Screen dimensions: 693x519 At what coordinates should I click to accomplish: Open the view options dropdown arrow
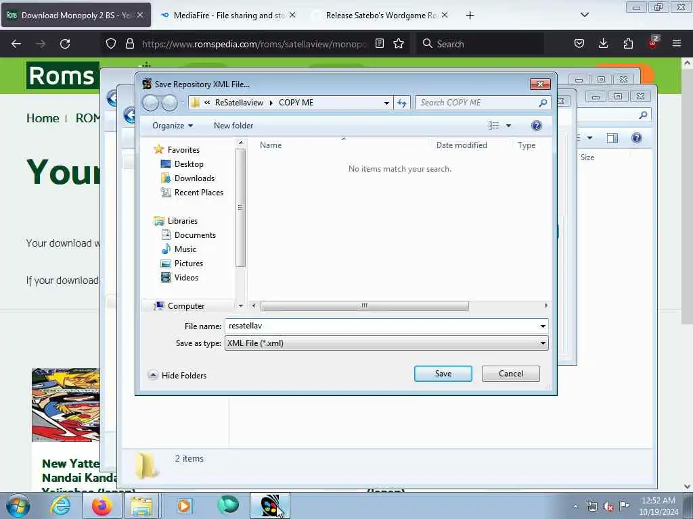pyautogui.click(x=508, y=126)
